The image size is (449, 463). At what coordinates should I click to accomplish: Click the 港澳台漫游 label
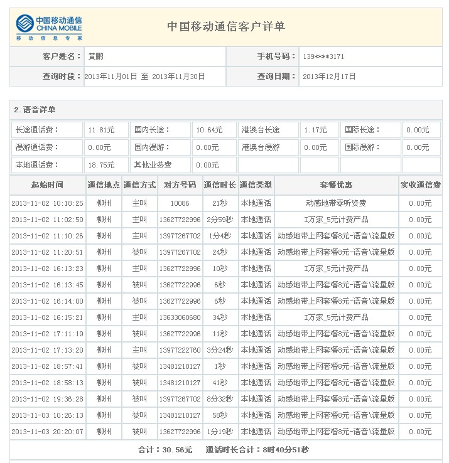click(x=261, y=147)
